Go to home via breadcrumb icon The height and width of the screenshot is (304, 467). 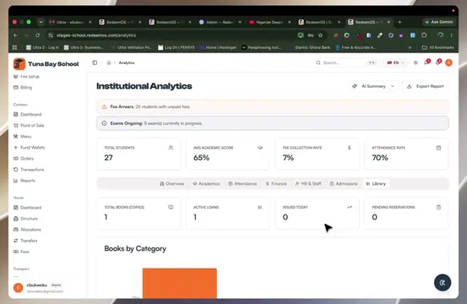[x=109, y=62]
